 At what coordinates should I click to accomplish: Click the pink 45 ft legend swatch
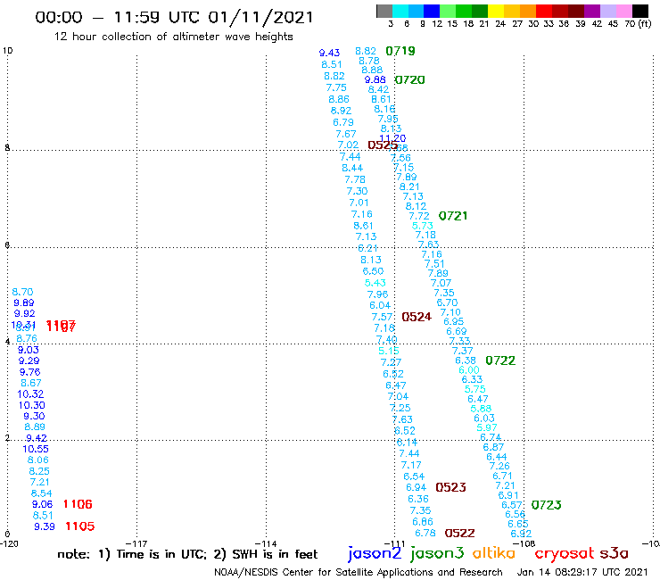[x=624, y=11]
